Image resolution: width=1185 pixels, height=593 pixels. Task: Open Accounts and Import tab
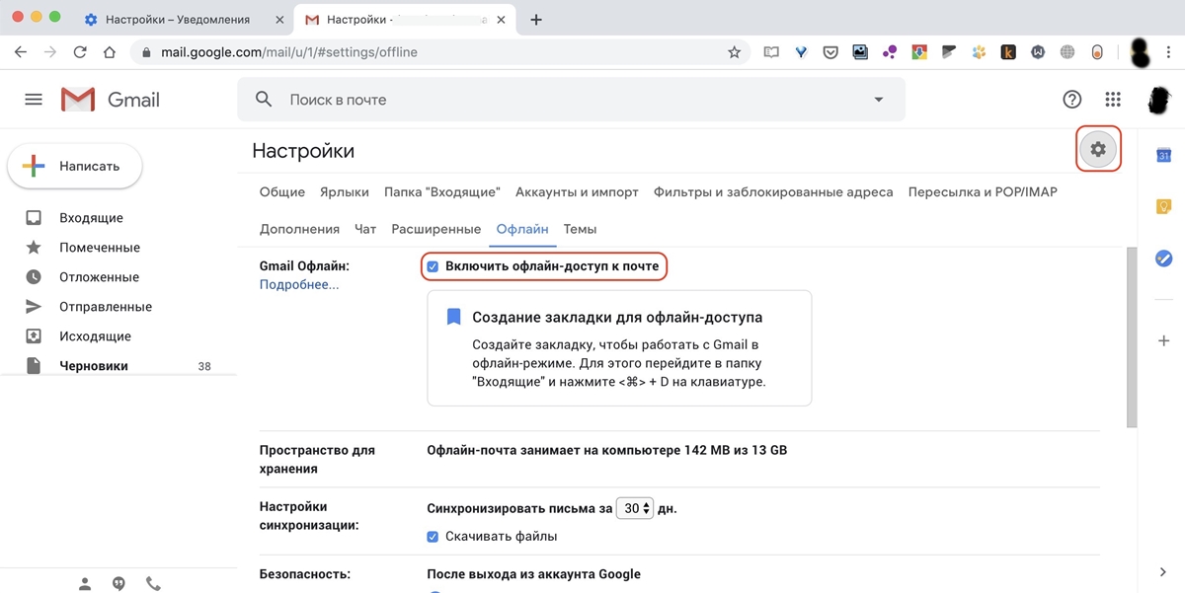coord(577,192)
